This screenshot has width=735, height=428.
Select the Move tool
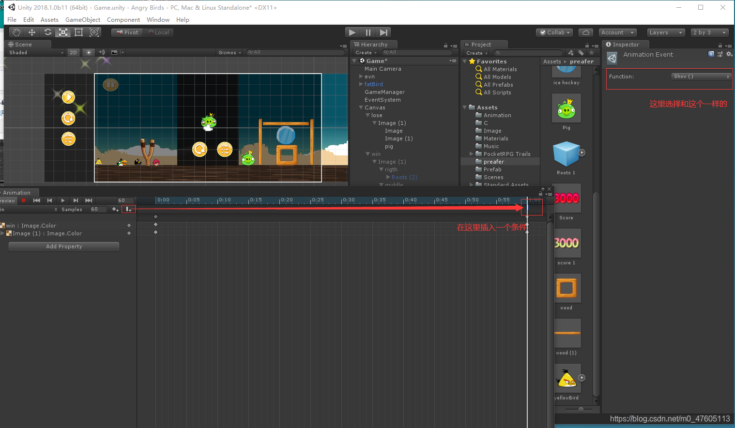pyautogui.click(x=32, y=32)
